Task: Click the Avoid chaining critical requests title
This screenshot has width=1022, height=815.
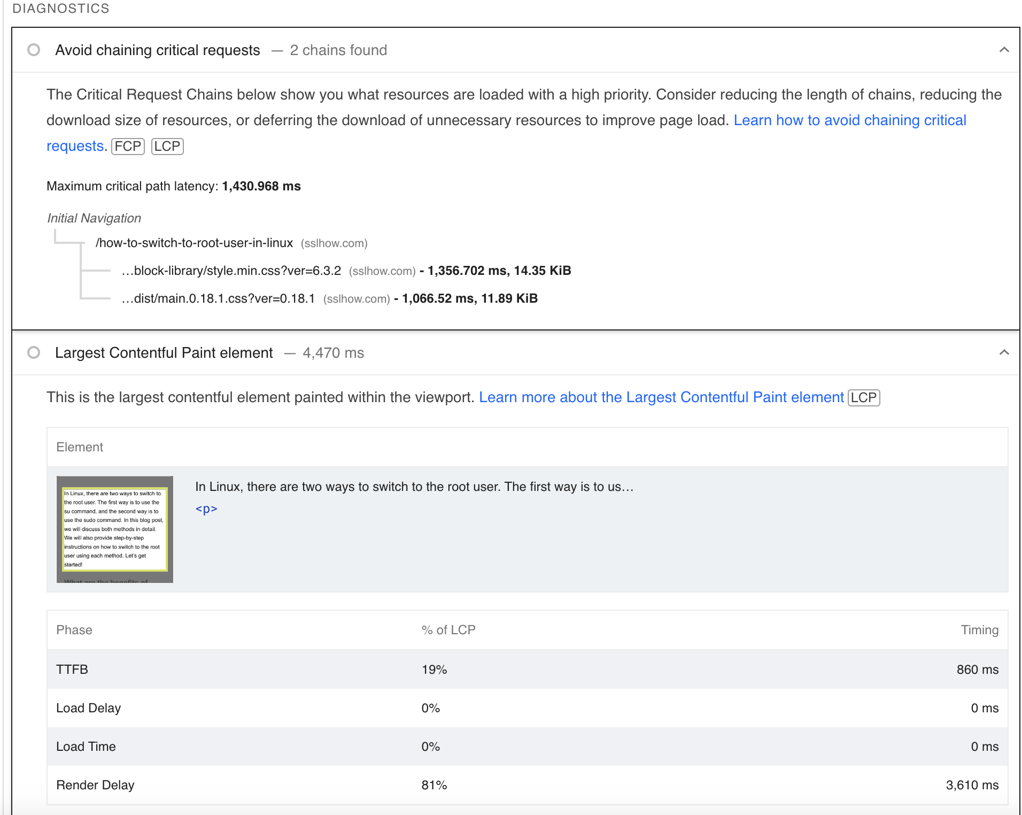Action: click(158, 50)
